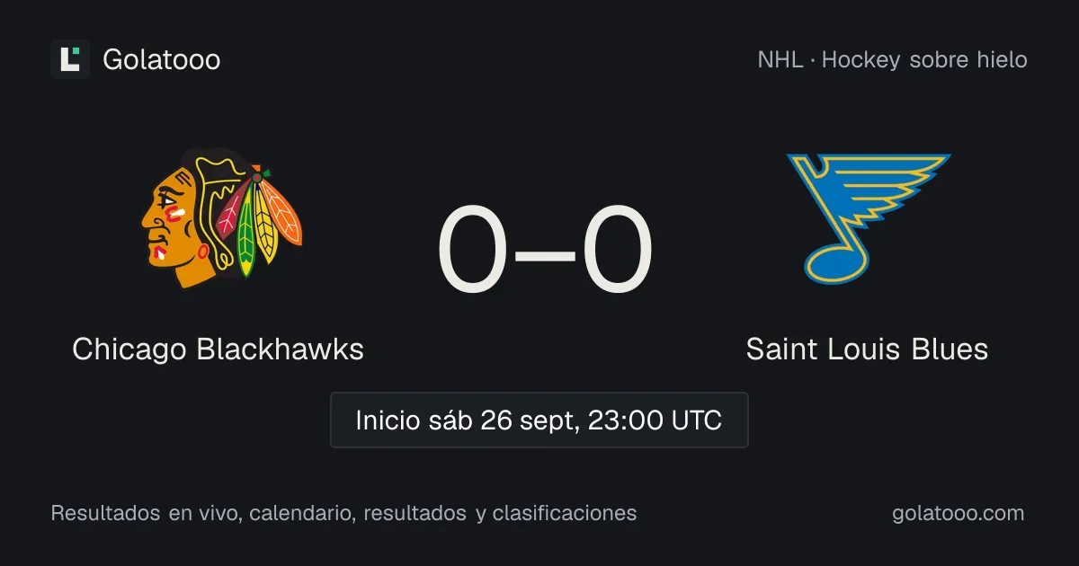
Task: Click the Blues' score digit zero
Action: click(x=617, y=252)
